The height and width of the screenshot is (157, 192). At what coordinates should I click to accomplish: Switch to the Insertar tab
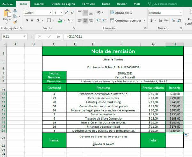point(39,4)
